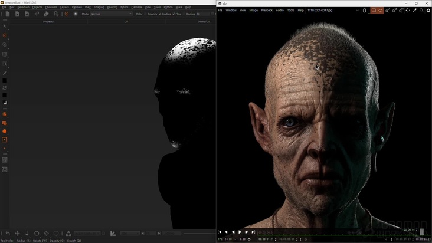The width and height of the screenshot is (432, 243).
Task: Click the magnifier search icon in djv
Action: tap(421, 11)
